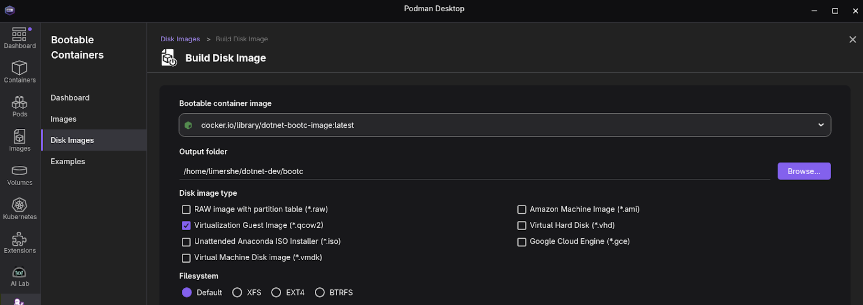Open main Dashboard sidebar icon

[x=20, y=38]
